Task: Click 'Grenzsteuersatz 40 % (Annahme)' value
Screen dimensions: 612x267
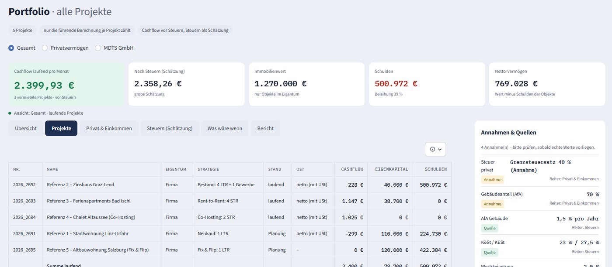Action: tap(540, 166)
